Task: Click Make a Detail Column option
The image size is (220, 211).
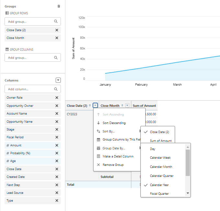Action: [118, 156]
